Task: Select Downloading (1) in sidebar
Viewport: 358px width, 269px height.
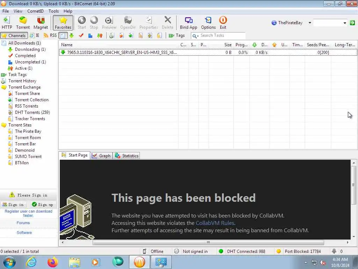Action: 30,49
